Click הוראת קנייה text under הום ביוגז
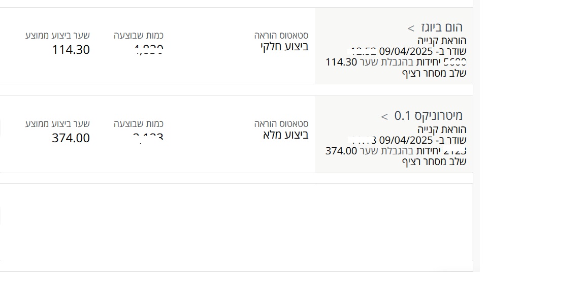The image size is (585, 293). pos(442,41)
